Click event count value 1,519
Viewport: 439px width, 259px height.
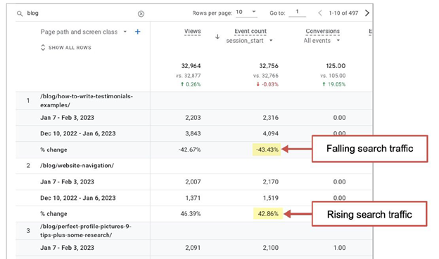click(270, 198)
